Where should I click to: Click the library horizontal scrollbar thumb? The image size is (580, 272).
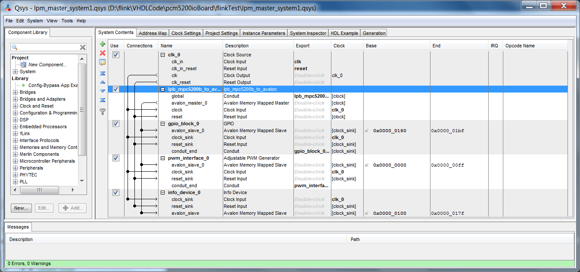[x=39, y=190]
